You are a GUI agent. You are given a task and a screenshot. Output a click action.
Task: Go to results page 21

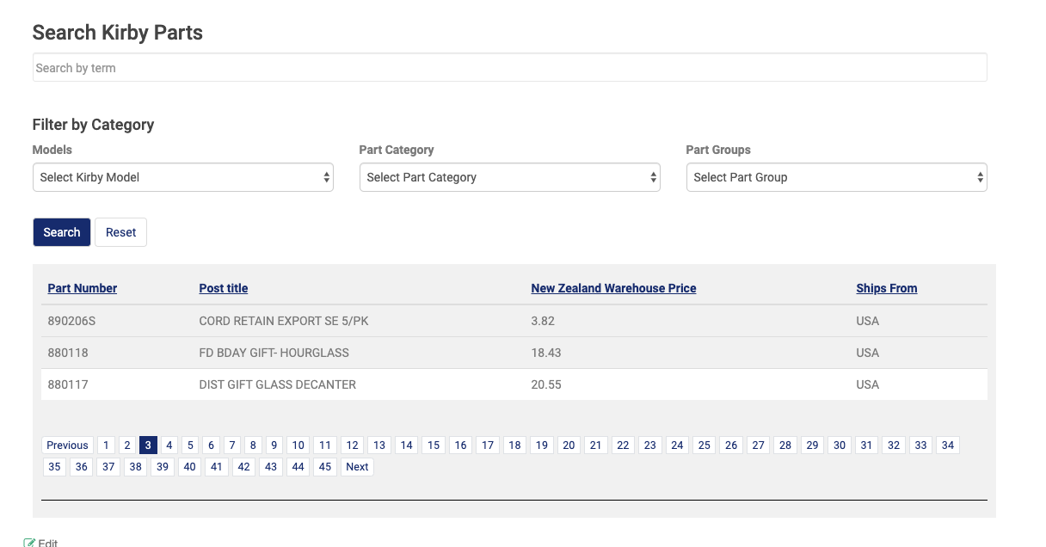pos(595,445)
